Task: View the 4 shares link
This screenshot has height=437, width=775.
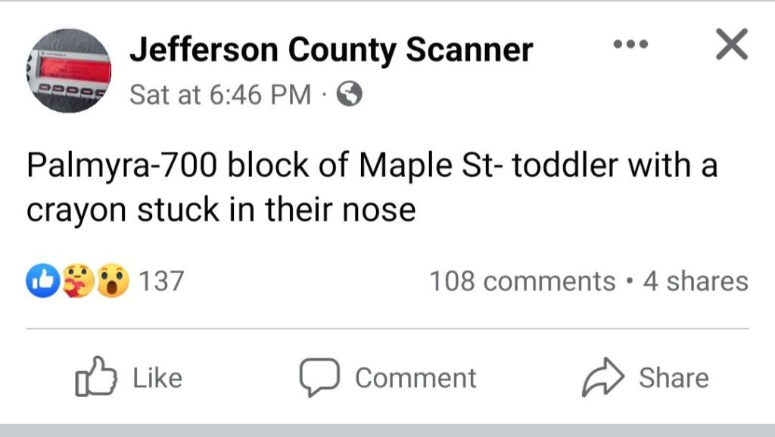Action: 695,281
